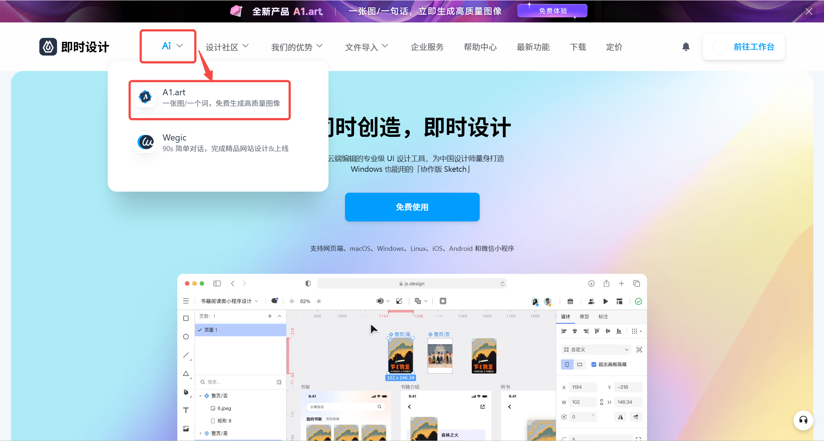Click the js.design address bar
The image size is (824, 441).
(x=412, y=284)
